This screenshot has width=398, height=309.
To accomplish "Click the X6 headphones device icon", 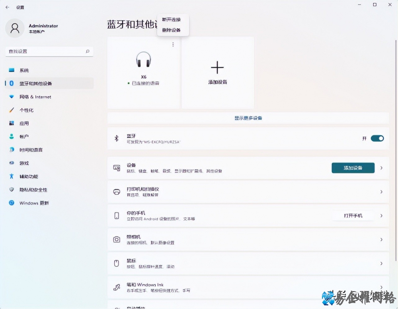I will pyautogui.click(x=144, y=60).
